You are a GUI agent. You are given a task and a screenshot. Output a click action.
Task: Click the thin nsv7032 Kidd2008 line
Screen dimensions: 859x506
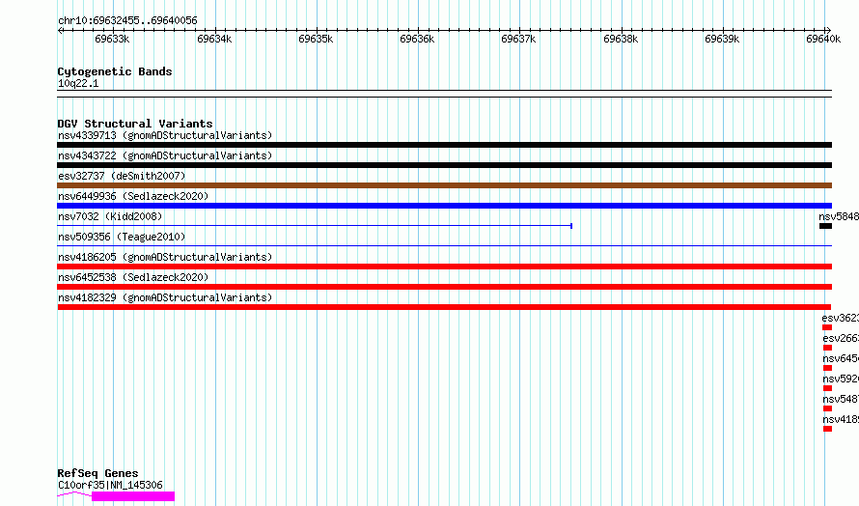(x=315, y=226)
